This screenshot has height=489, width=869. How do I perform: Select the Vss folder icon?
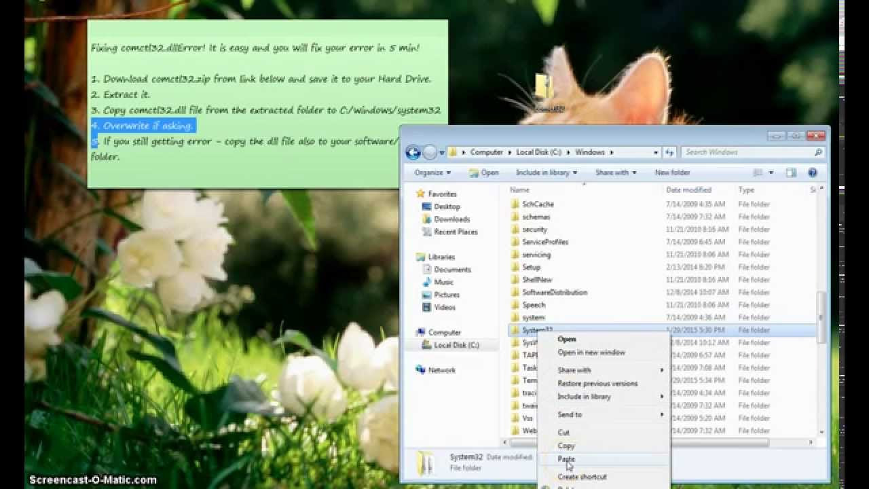tap(515, 418)
